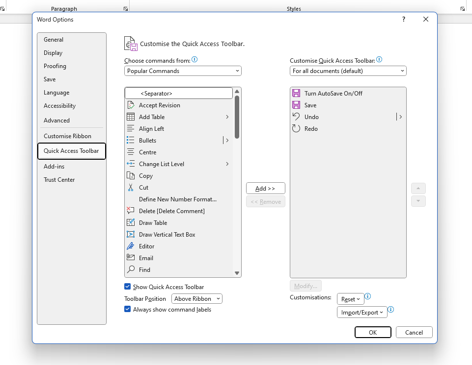This screenshot has width=472, height=365.
Task: Click info icon beside Choose commands from
Action: (194, 59)
